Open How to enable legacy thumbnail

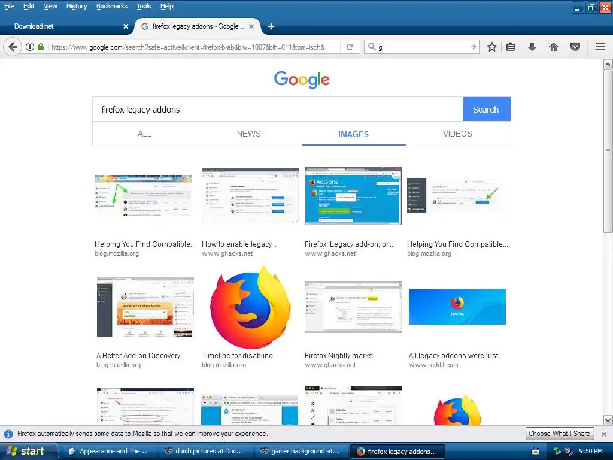coord(250,196)
